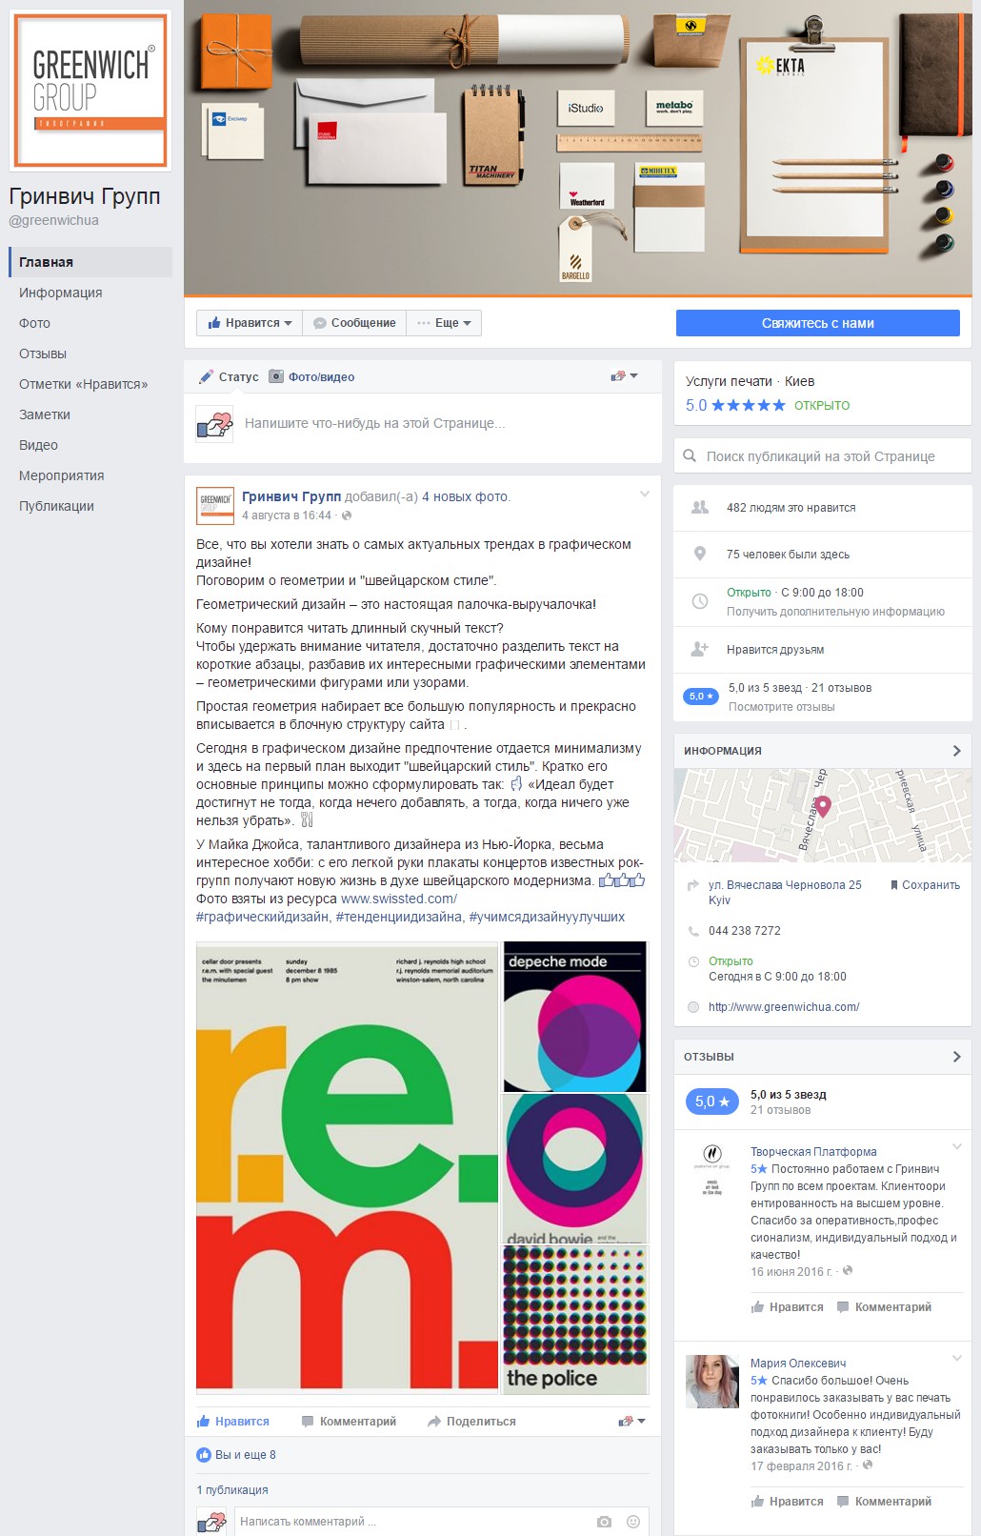Click the search posts input field

(823, 456)
